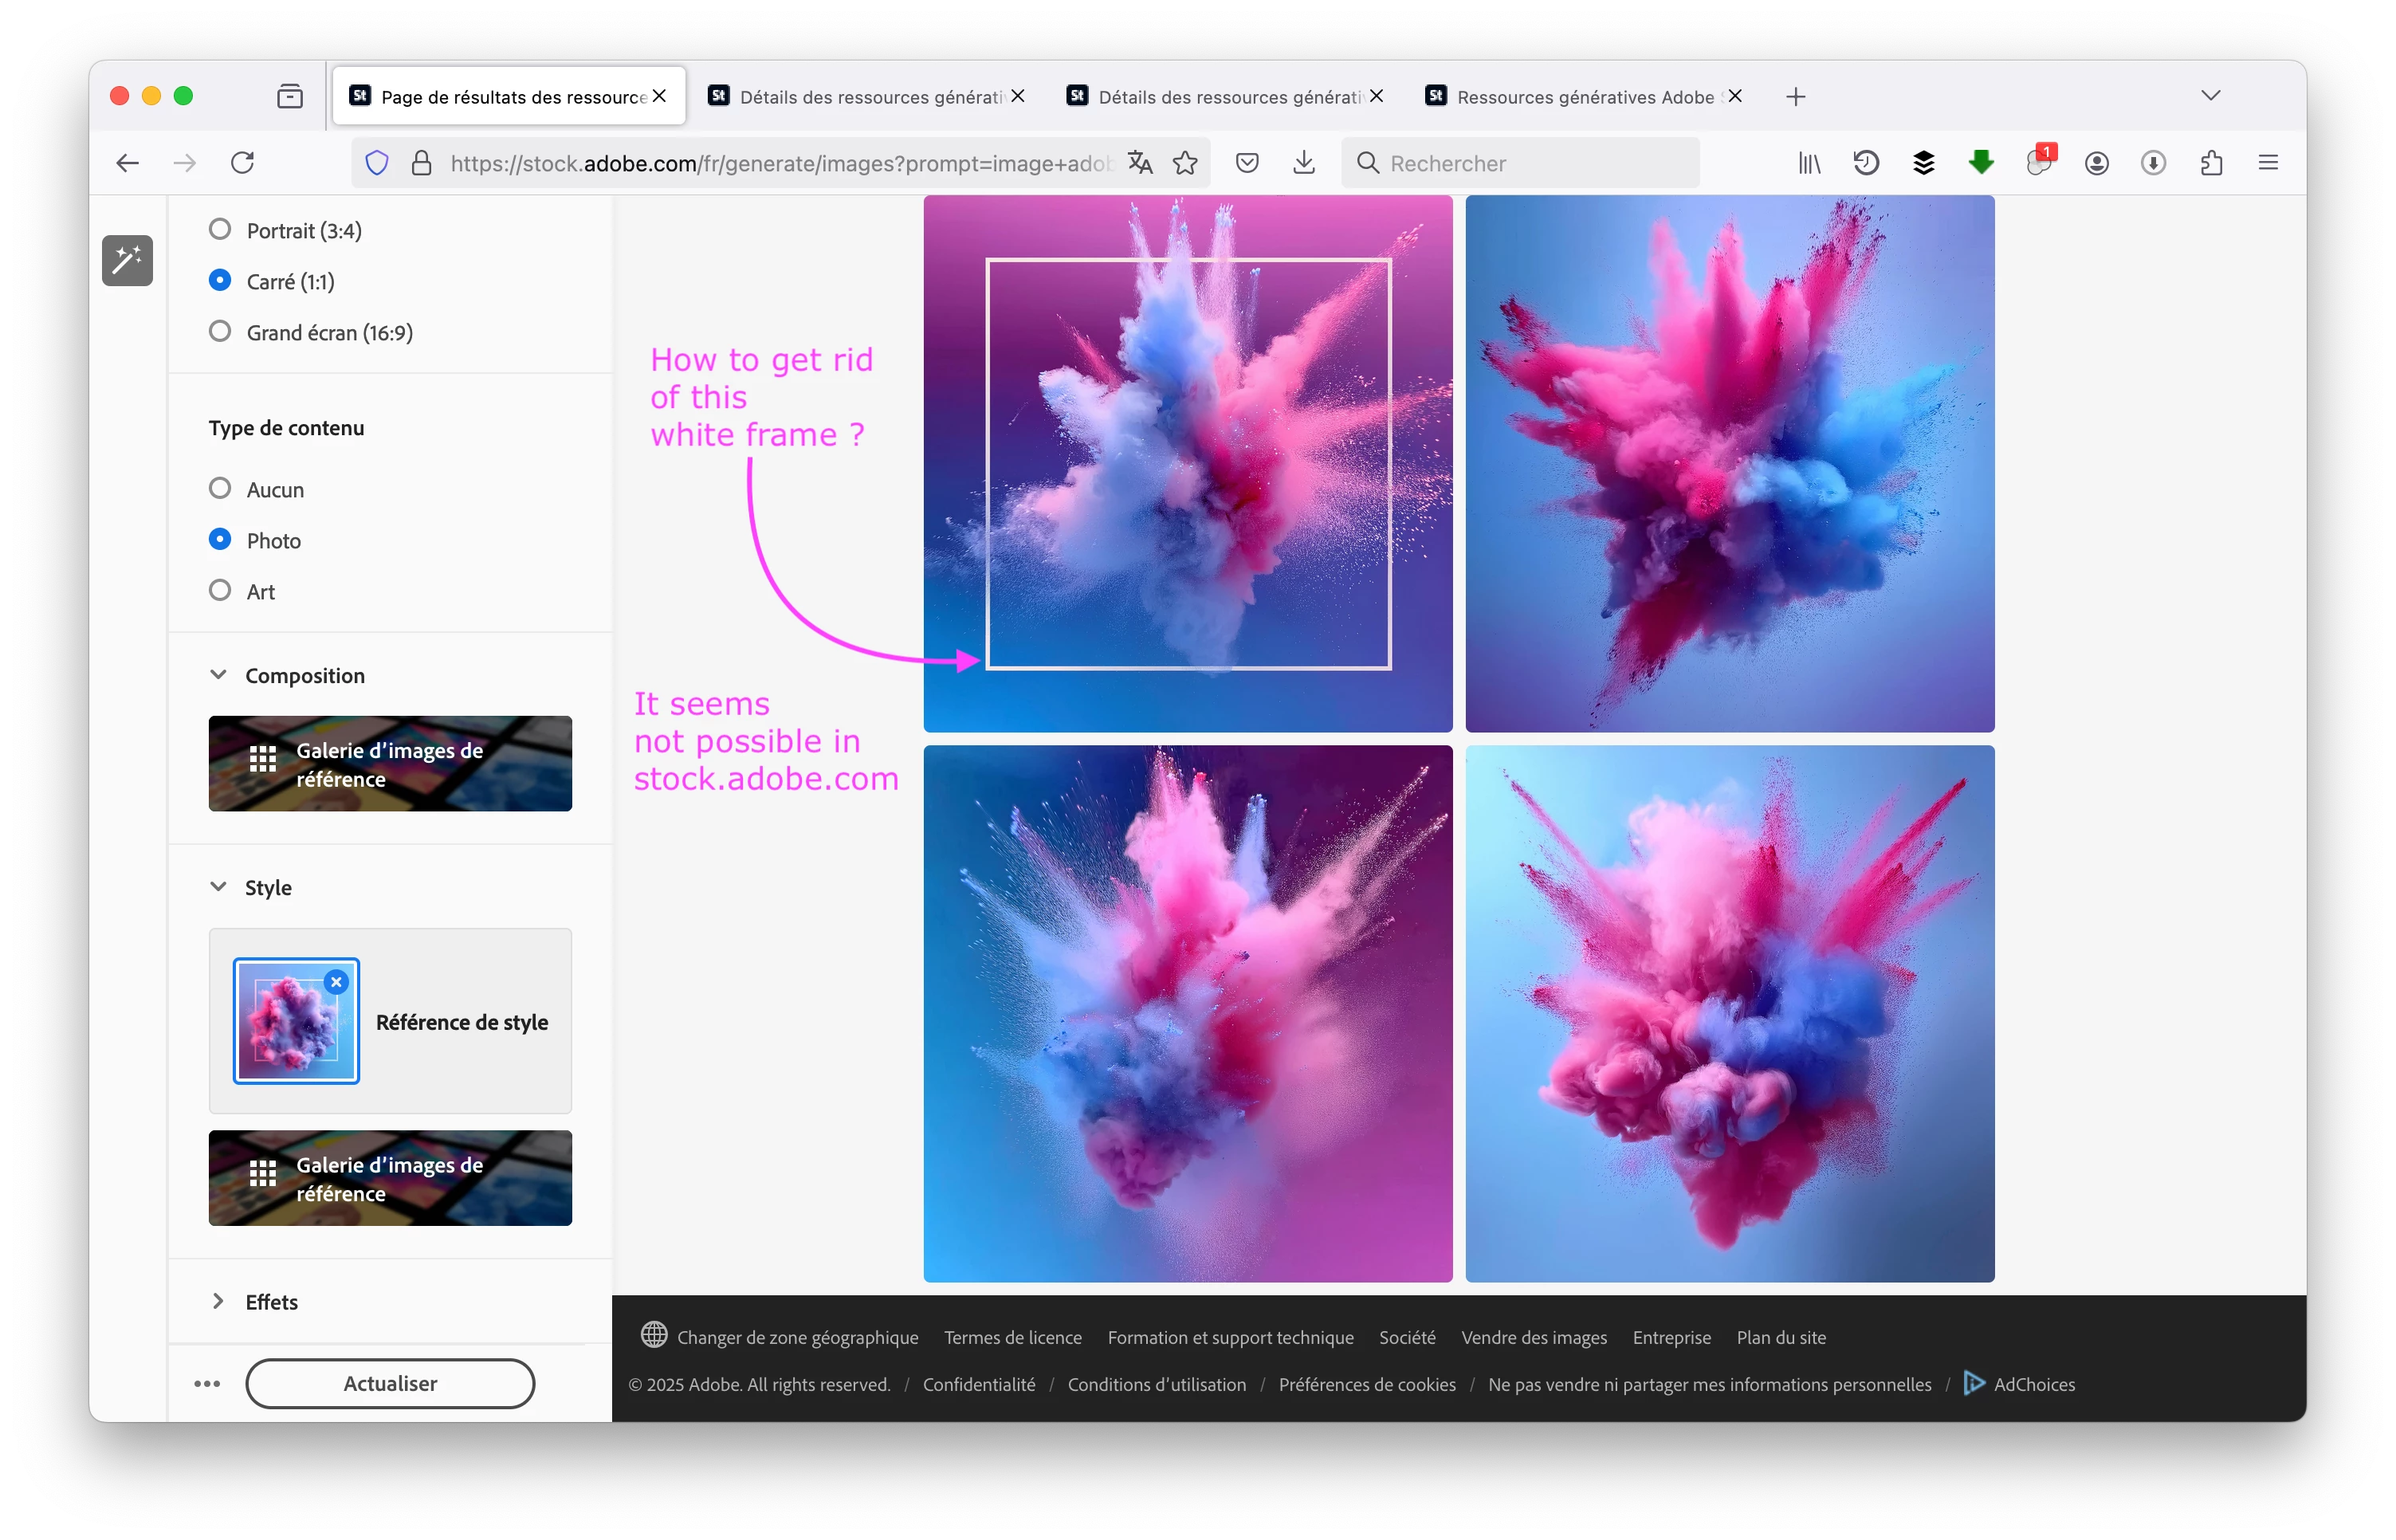The image size is (2396, 1540).
Task: Open the three-dots more options icon
Action: (207, 1384)
